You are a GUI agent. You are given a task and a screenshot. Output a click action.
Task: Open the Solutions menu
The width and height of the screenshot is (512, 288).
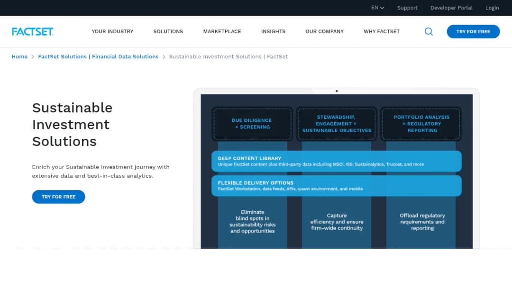168,32
